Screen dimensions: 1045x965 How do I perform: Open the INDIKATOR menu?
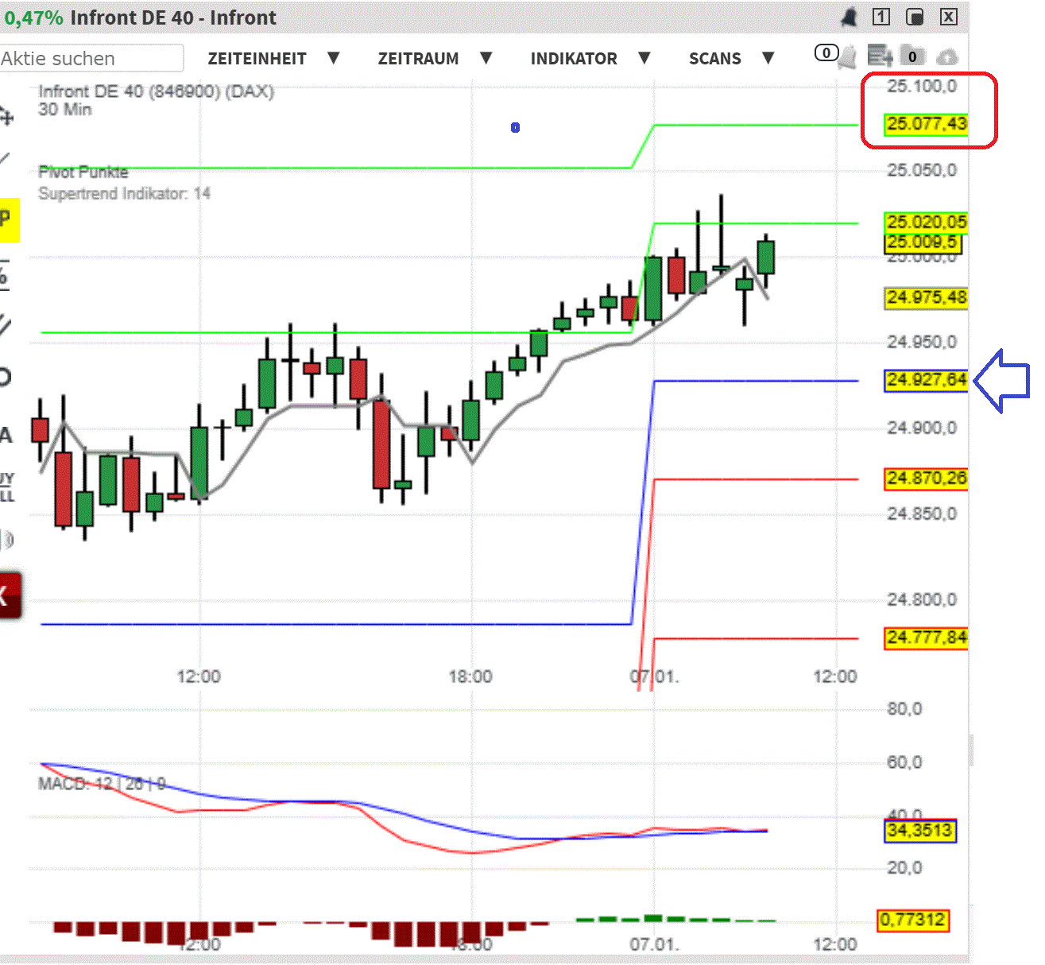coord(573,59)
